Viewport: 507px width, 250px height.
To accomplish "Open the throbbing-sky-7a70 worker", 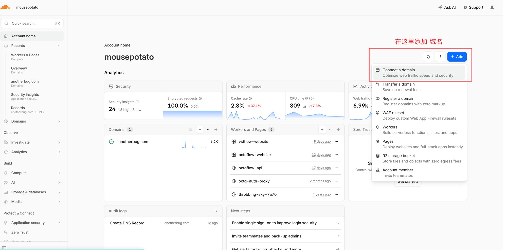I will 257,194.
